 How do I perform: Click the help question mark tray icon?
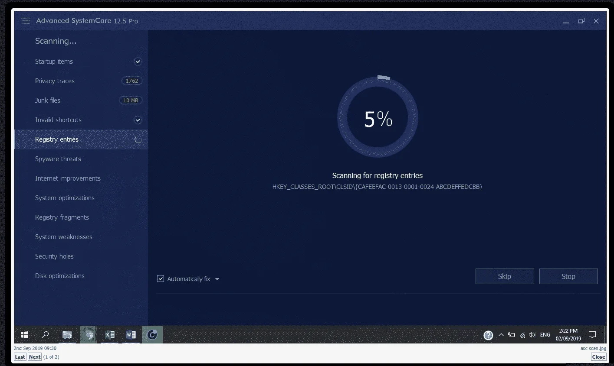[488, 335]
